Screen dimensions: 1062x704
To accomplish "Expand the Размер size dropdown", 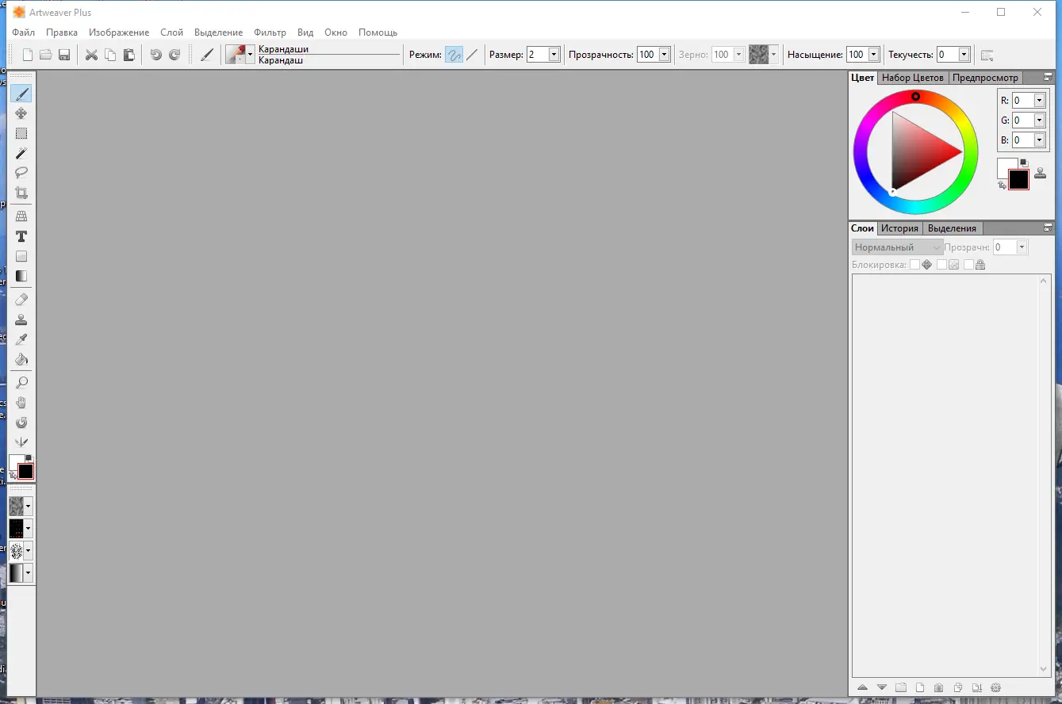I will [x=554, y=55].
